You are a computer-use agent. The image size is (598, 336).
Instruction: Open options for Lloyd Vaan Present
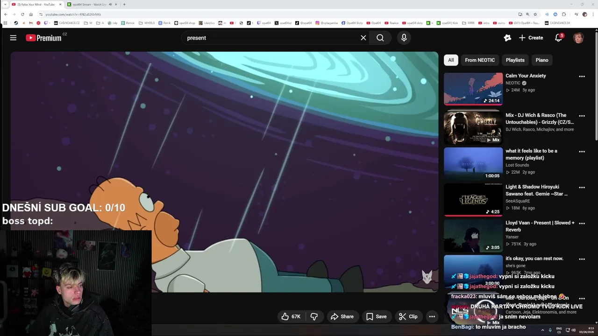[x=582, y=224]
